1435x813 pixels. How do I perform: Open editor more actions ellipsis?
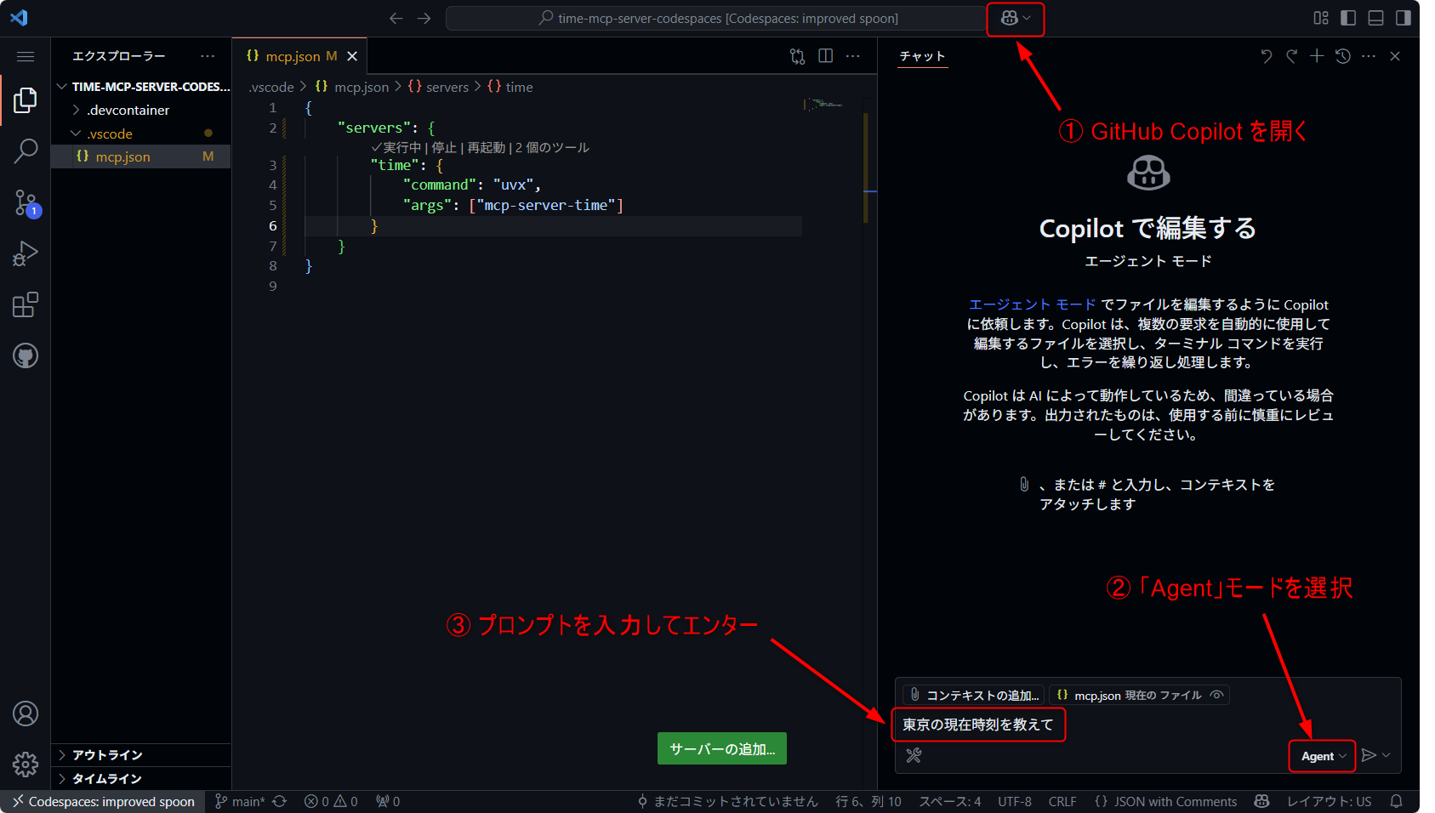tap(853, 56)
